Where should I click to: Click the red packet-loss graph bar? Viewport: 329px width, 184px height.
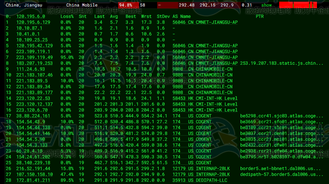[x=298, y=5]
